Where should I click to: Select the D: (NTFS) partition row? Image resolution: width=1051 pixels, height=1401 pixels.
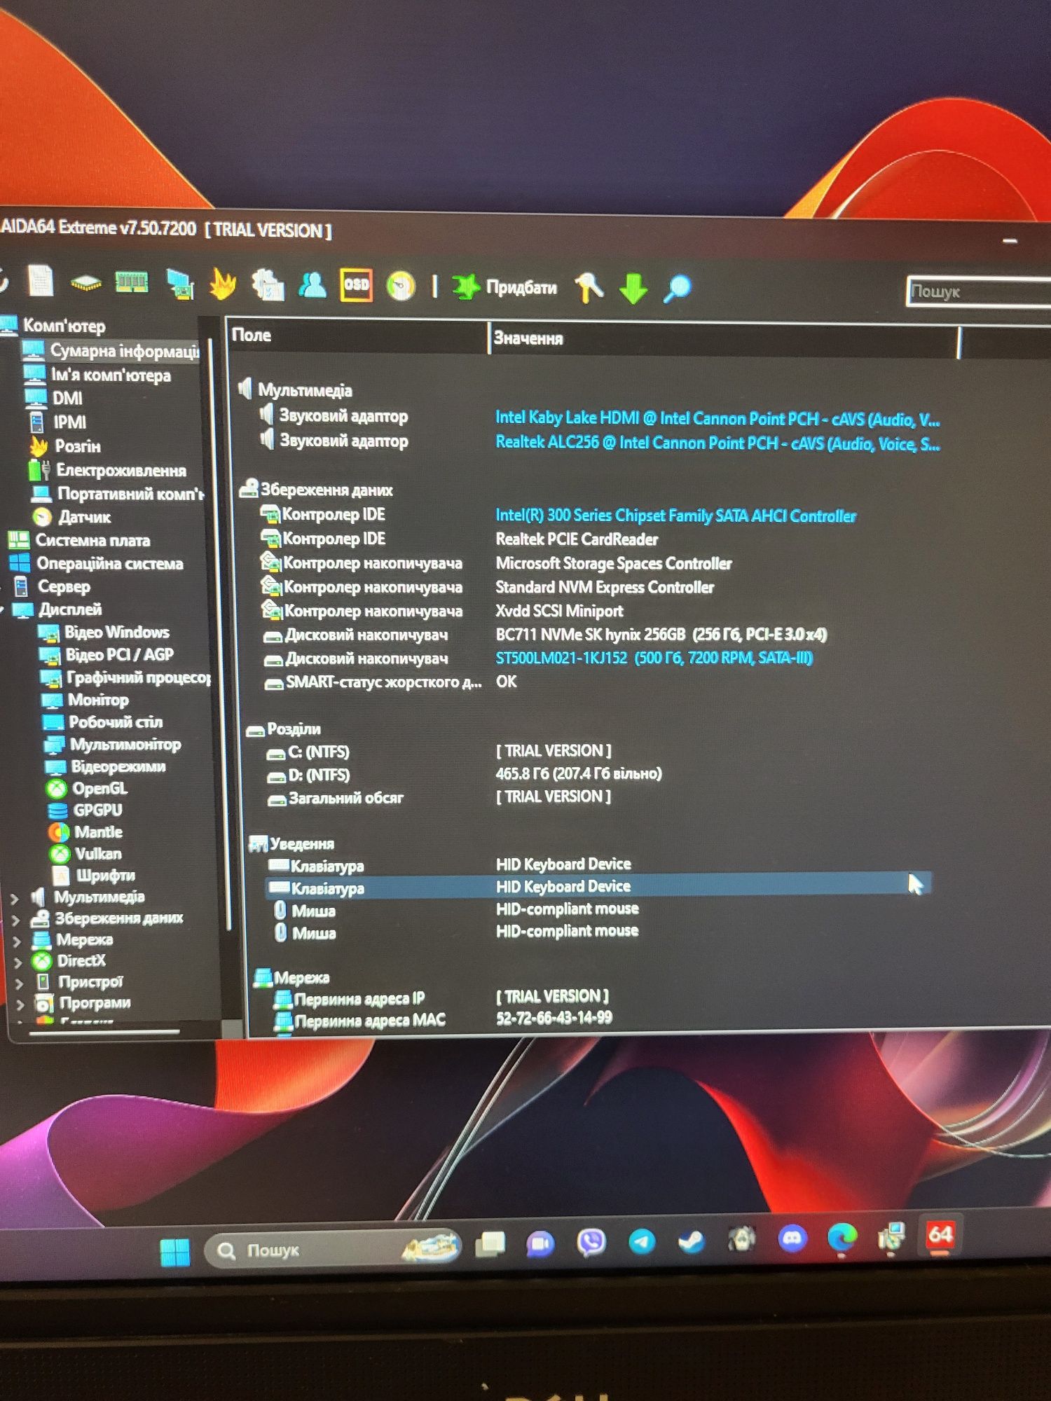tap(462, 775)
